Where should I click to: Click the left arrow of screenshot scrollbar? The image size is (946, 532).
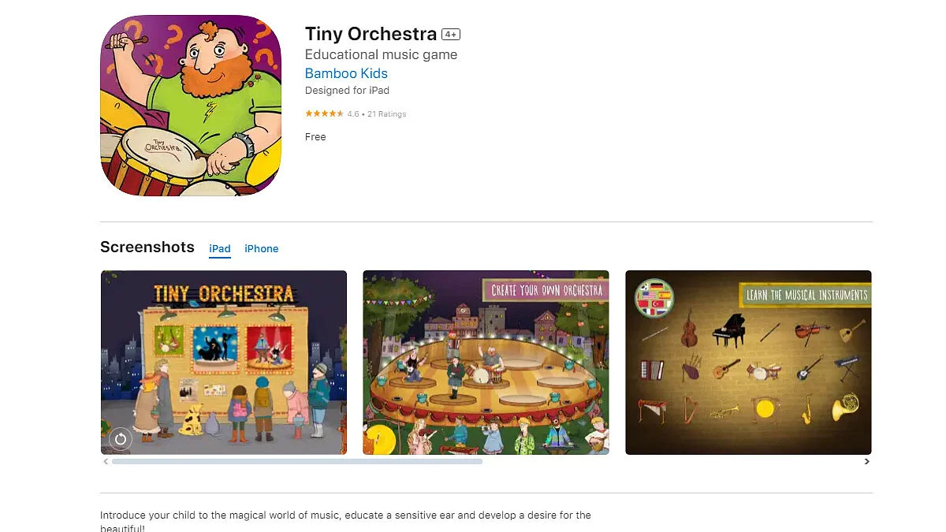106,462
